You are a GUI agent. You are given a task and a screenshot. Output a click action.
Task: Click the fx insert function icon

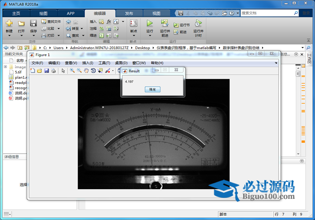pos(109,22)
